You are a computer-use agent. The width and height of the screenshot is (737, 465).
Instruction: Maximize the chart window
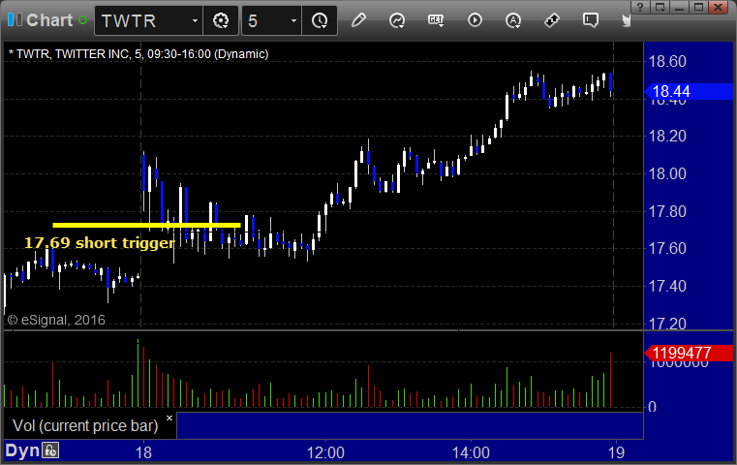698,7
